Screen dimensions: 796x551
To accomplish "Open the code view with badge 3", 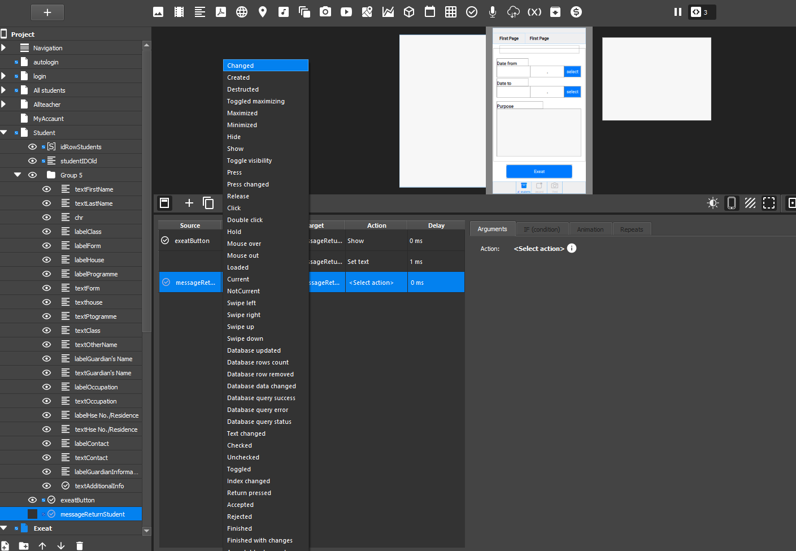I will 702,12.
